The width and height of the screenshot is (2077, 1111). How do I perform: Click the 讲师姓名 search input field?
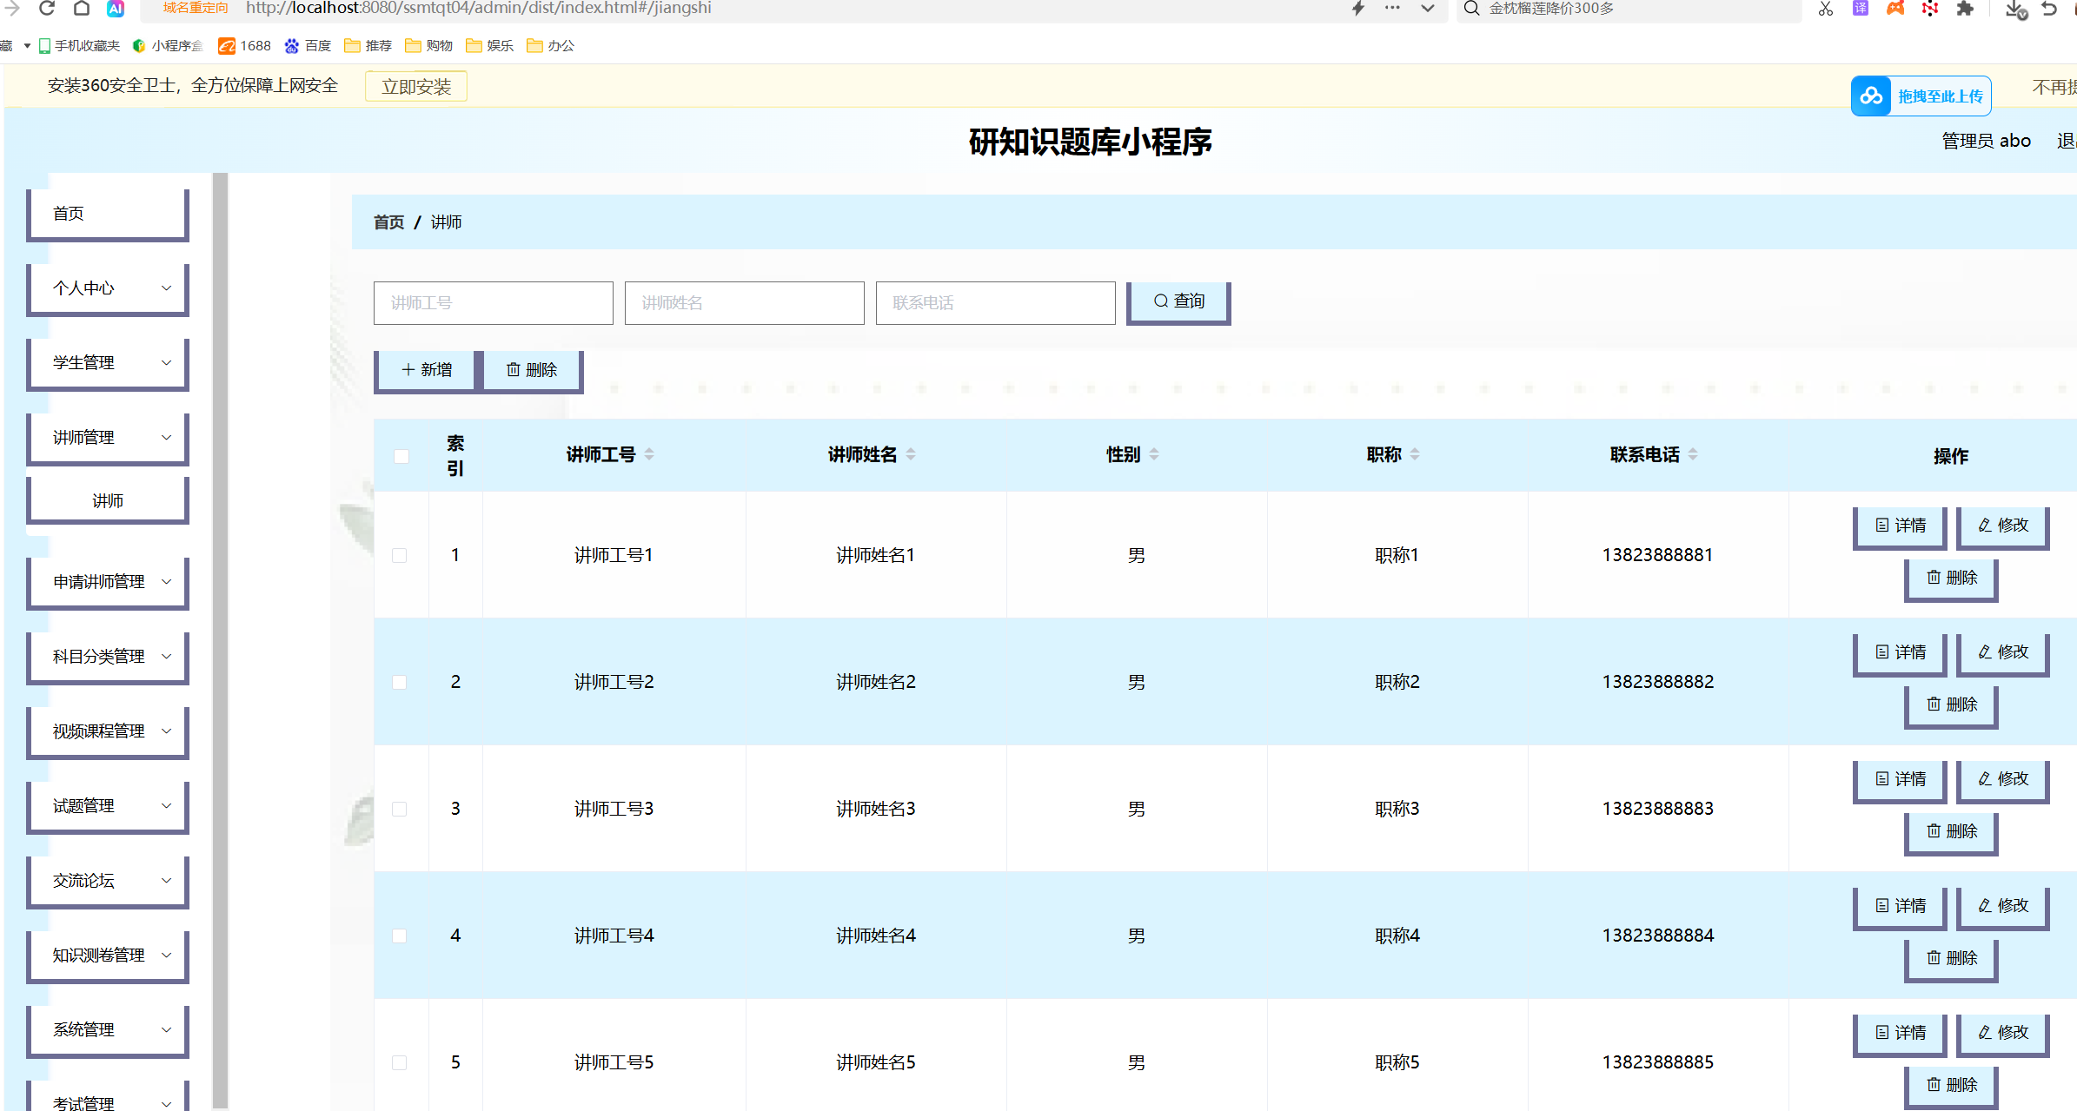pyautogui.click(x=745, y=303)
